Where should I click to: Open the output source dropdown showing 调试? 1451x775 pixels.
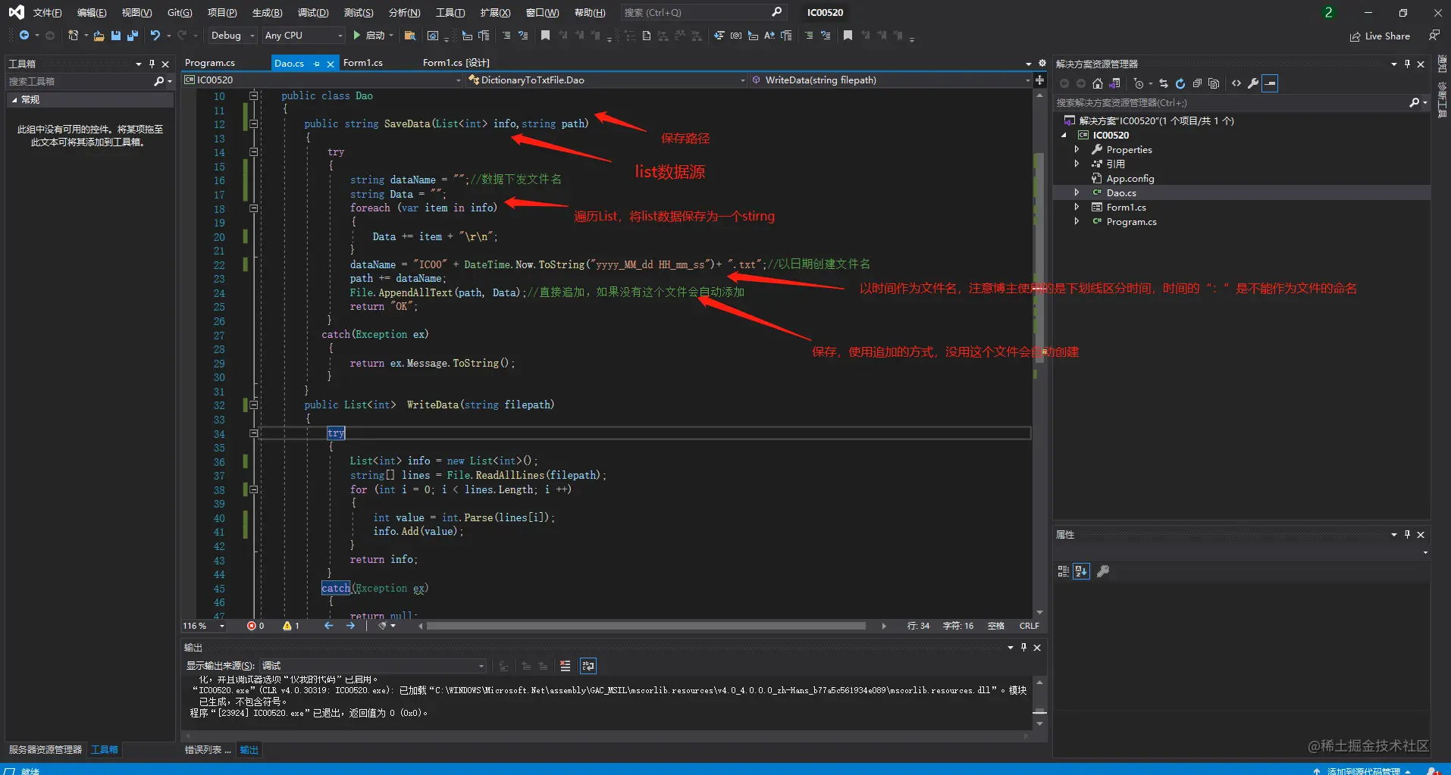pos(372,666)
